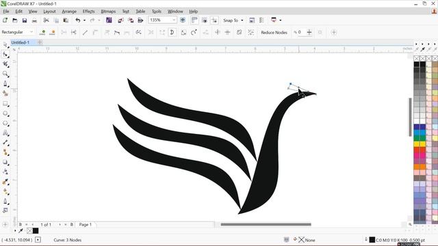Click Reduce Nodes button
Screen dimensions: 438x246
[x=274, y=32]
